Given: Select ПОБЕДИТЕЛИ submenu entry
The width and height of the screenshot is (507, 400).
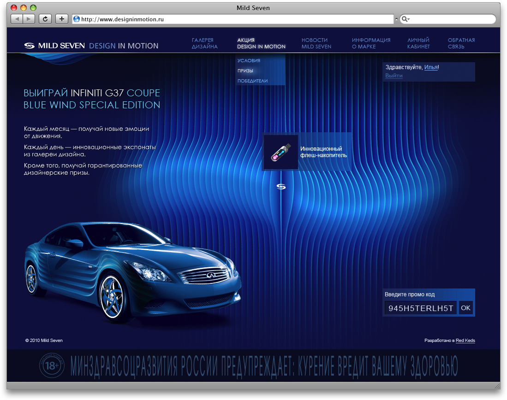Looking at the screenshot, I should (252, 81).
